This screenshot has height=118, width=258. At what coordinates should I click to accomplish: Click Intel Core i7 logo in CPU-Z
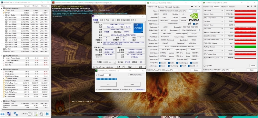point(138,28)
